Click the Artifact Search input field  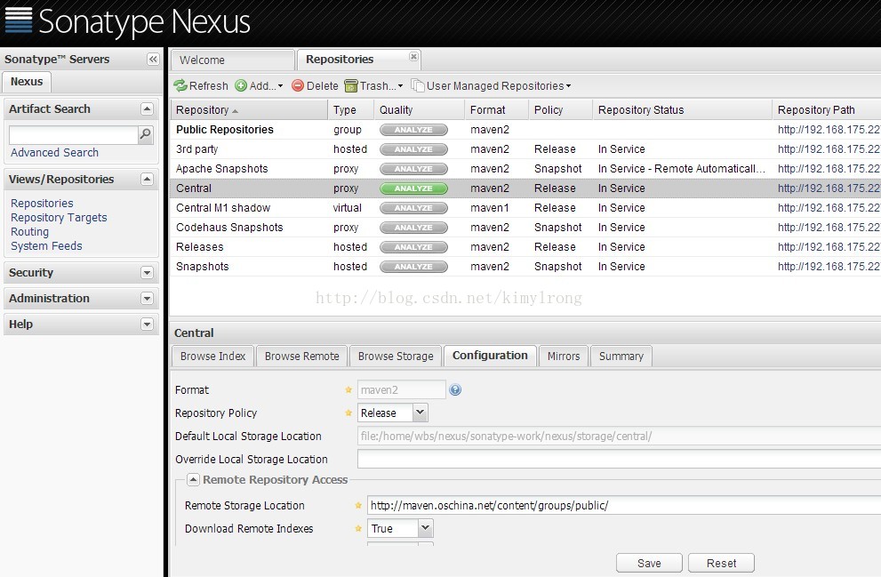point(74,135)
